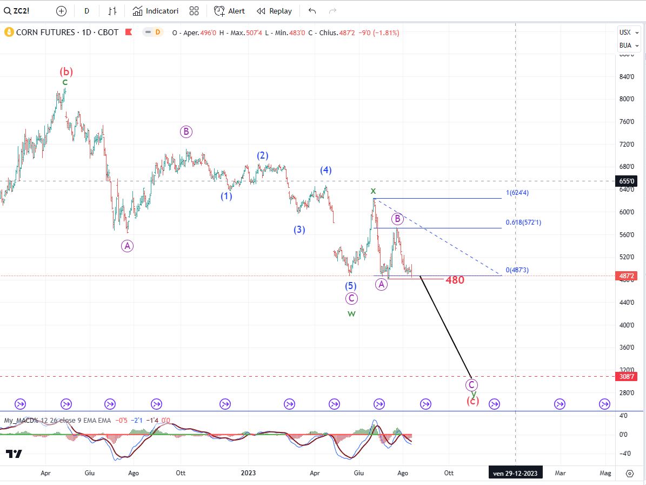
Task: Create a new Alert
Action: (x=229, y=11)
